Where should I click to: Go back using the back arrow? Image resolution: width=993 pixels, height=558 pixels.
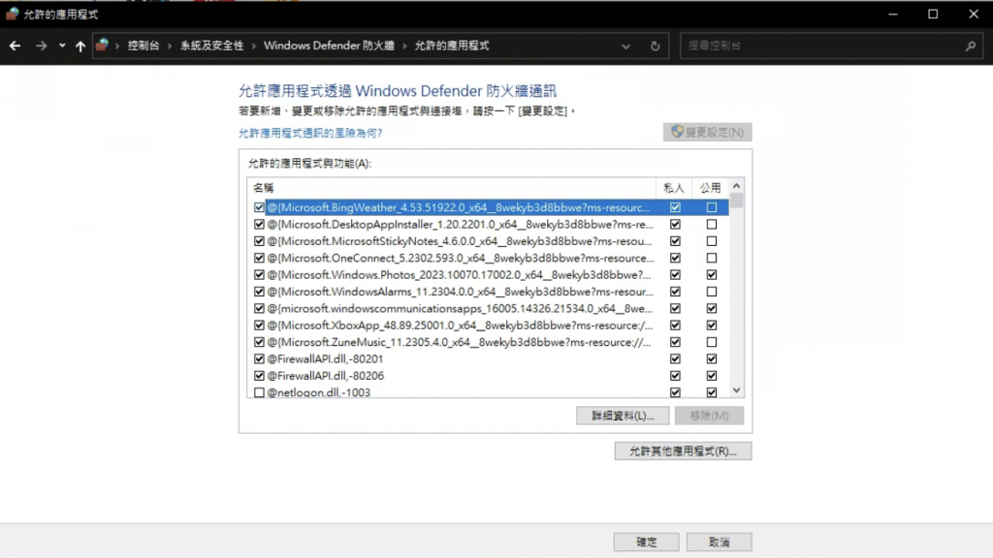(x=15, y=46)
